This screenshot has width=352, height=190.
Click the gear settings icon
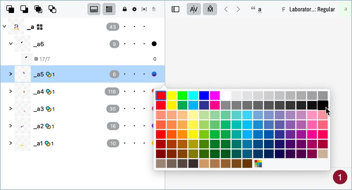[134, 9]
